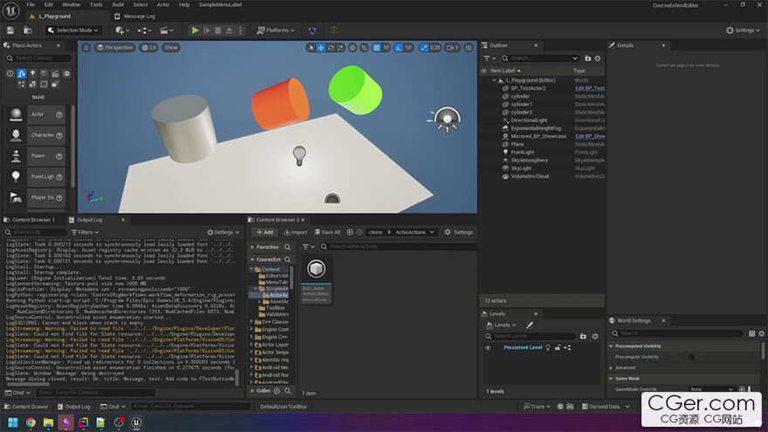Expand the Favorites section in Content Browser
The height and width of the screenshot is (432, 768).
[x=253, y=247]
